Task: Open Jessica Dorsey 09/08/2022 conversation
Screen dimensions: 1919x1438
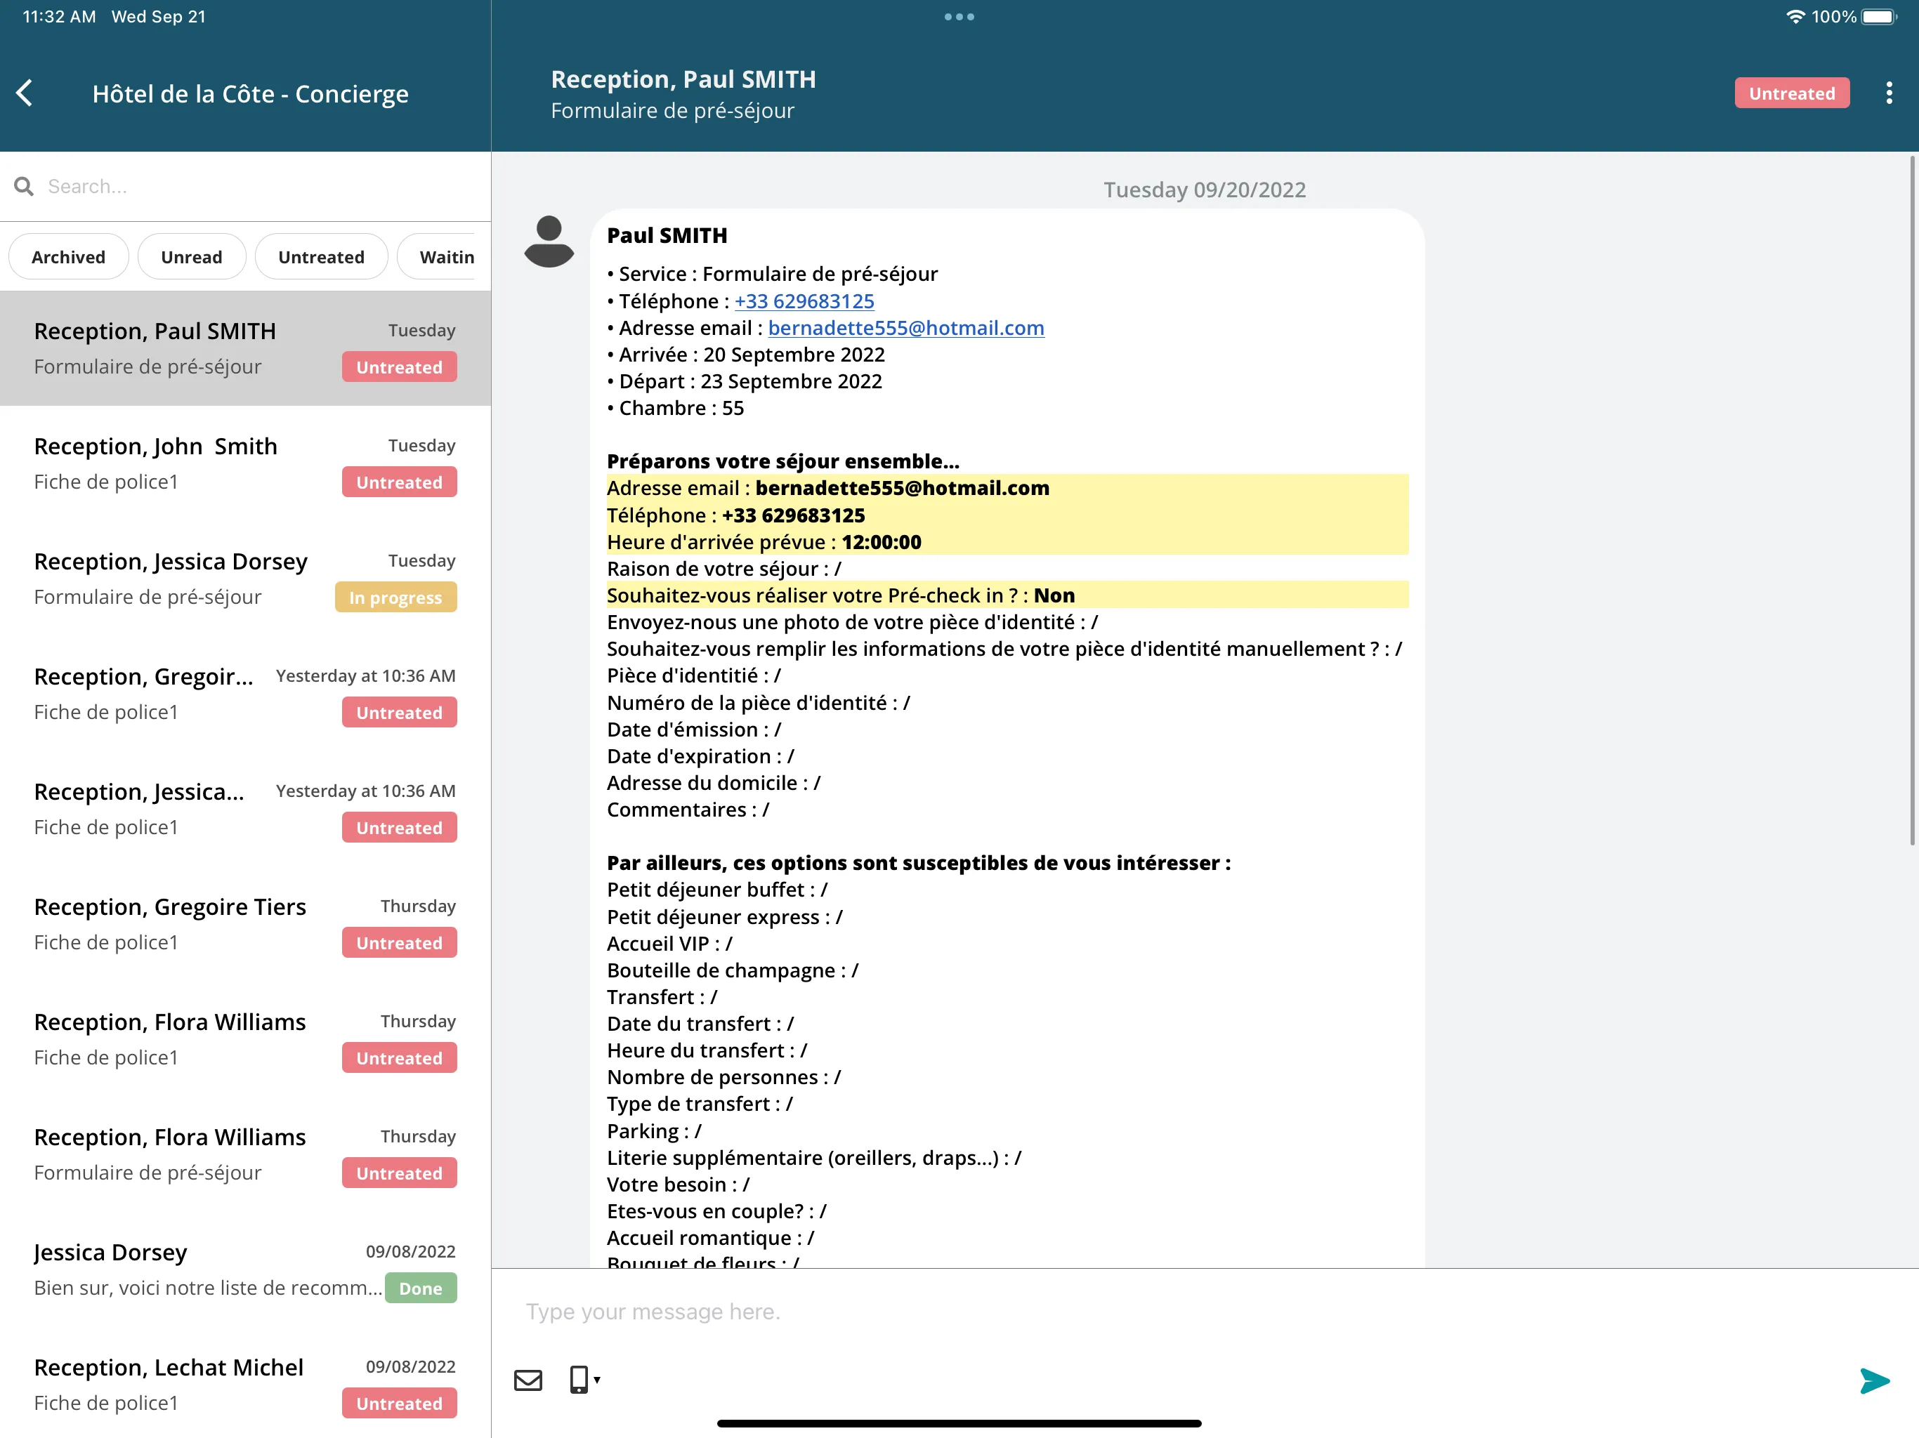Action: tap(246, 1269)
